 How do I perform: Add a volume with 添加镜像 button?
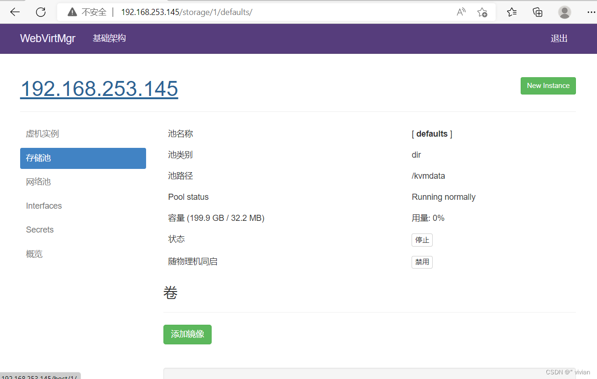click(x=187, y=335)
